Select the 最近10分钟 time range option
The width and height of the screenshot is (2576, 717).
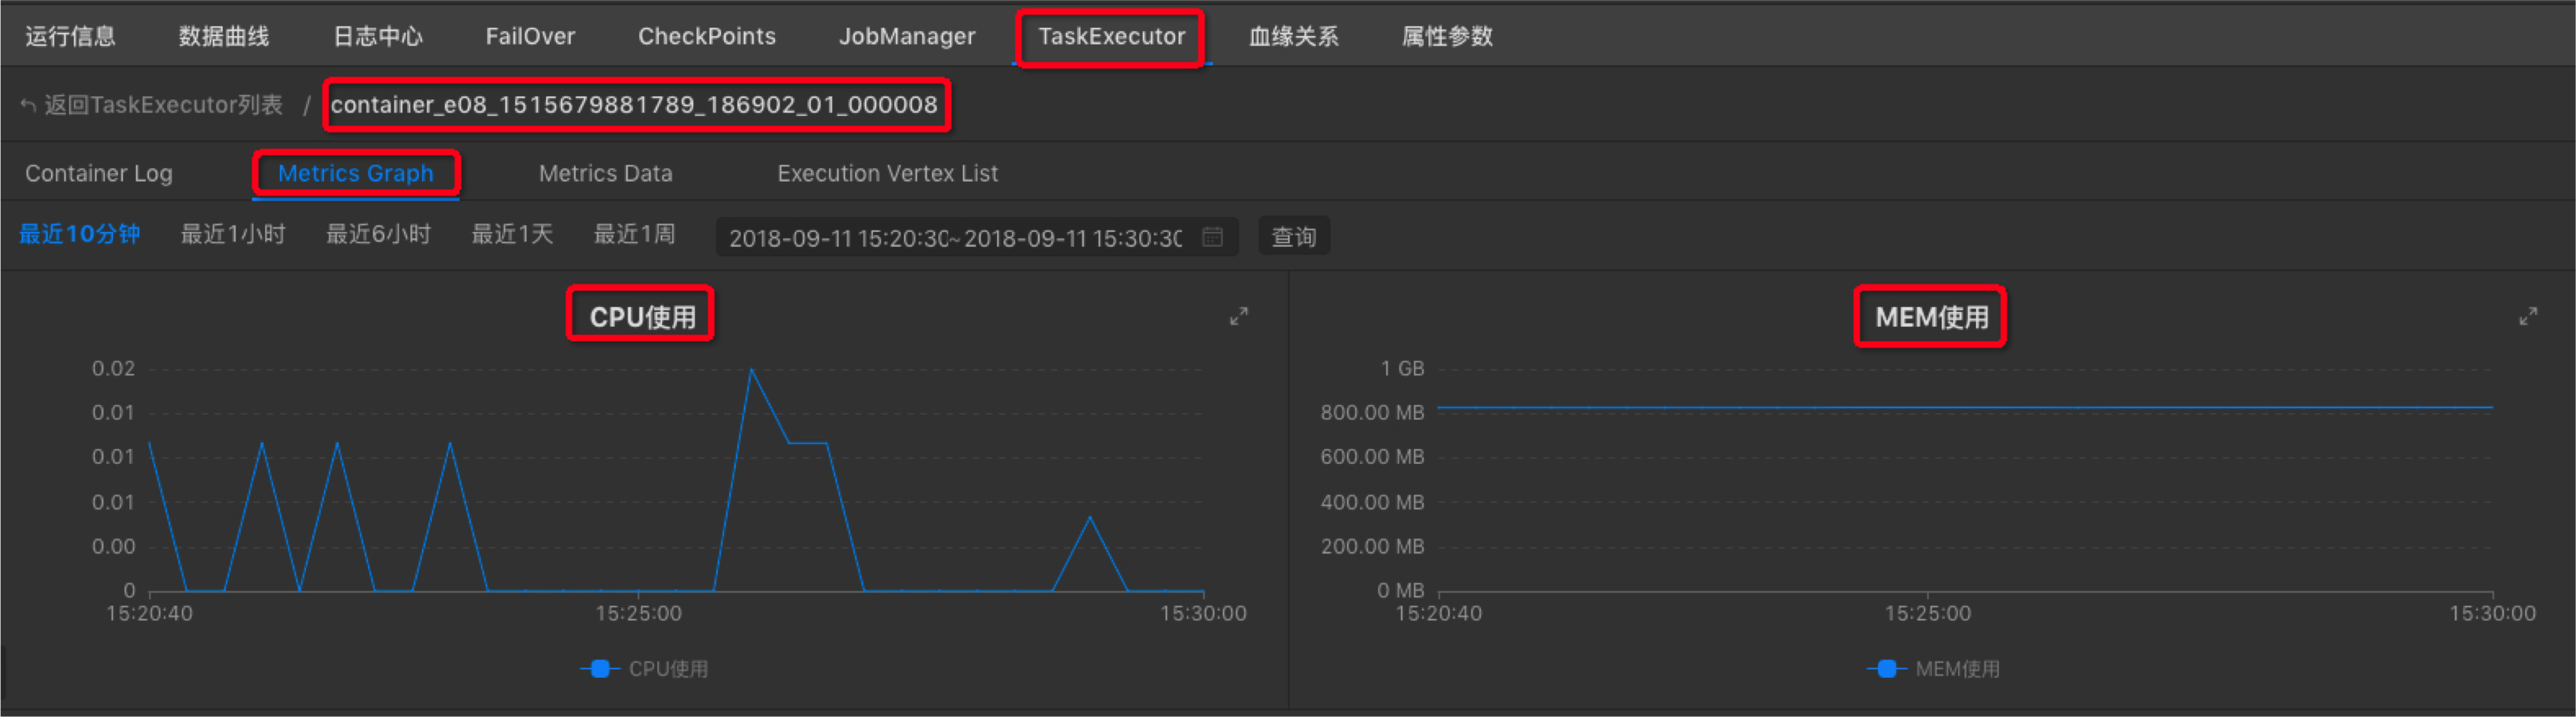[80, 234]
